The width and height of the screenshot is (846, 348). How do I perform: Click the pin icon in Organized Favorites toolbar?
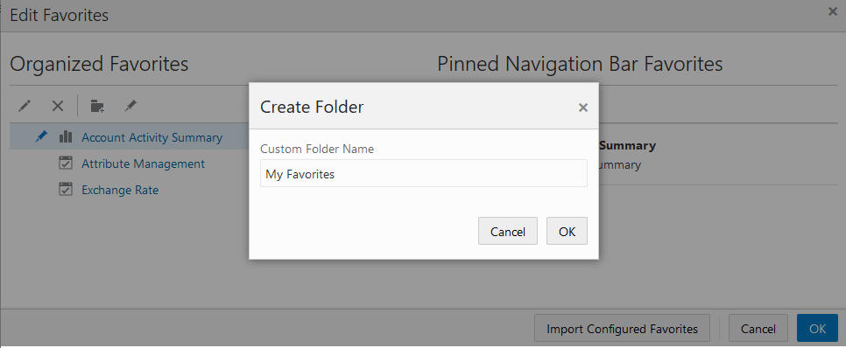point(130,106)
